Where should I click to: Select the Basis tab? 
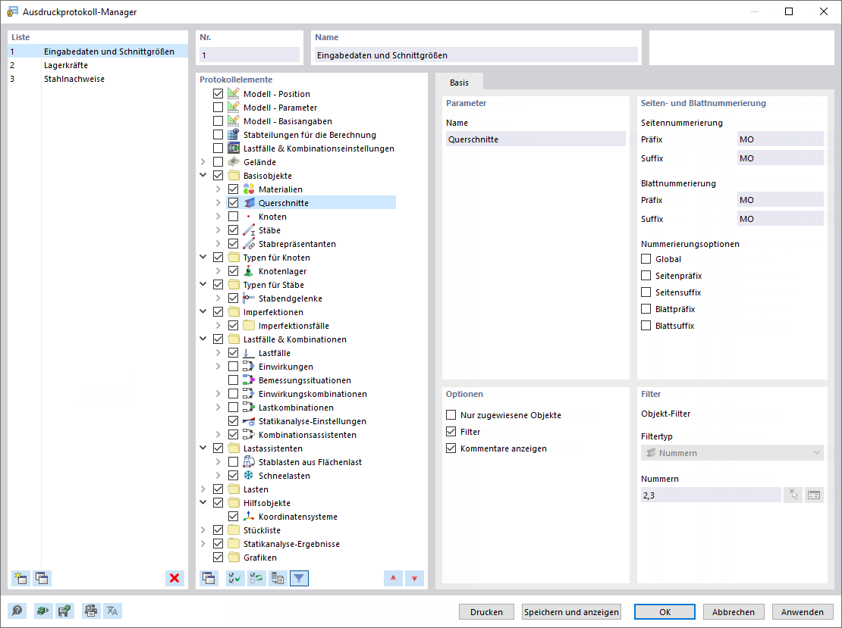pos(459,82)
